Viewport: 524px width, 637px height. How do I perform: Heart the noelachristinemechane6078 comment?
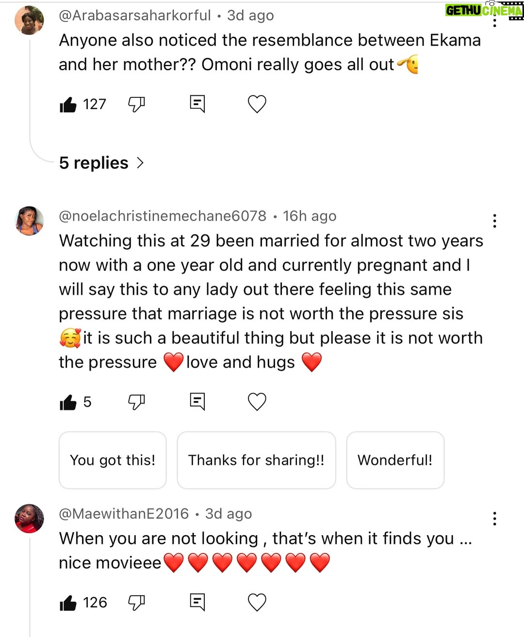[257, 402]
